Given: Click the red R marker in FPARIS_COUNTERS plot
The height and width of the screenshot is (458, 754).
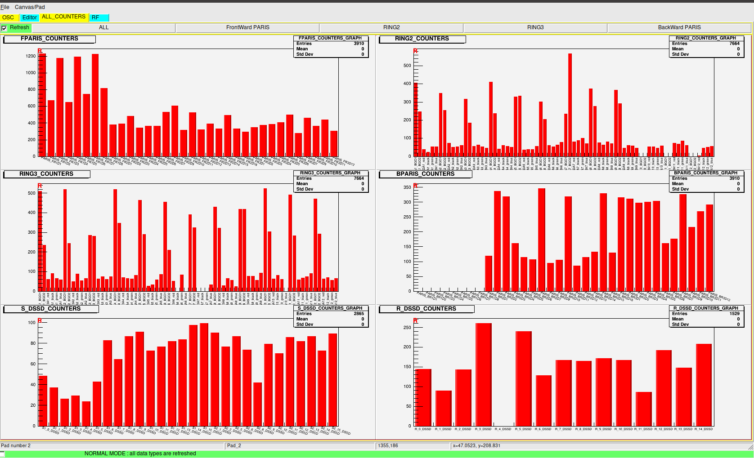Looking at the screenshot, I should click(40, 51).
